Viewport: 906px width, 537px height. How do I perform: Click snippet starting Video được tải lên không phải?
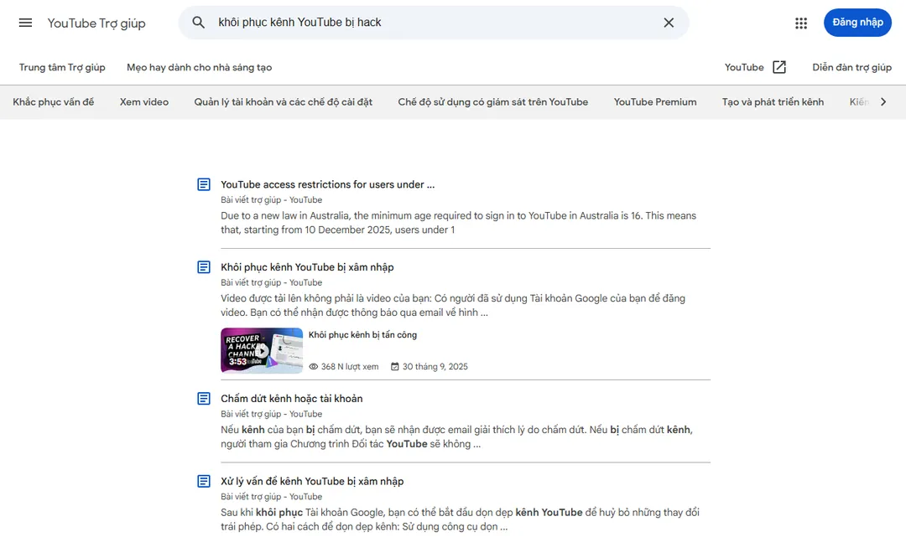(453, 305)
